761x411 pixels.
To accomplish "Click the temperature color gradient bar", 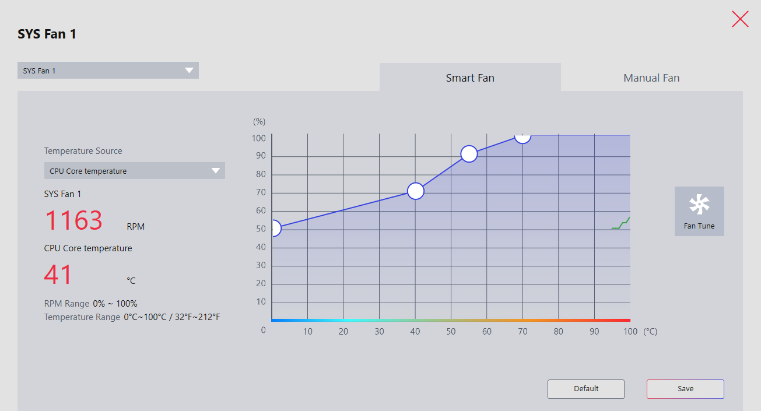I will pyautogui.click(x=451, y=320).
